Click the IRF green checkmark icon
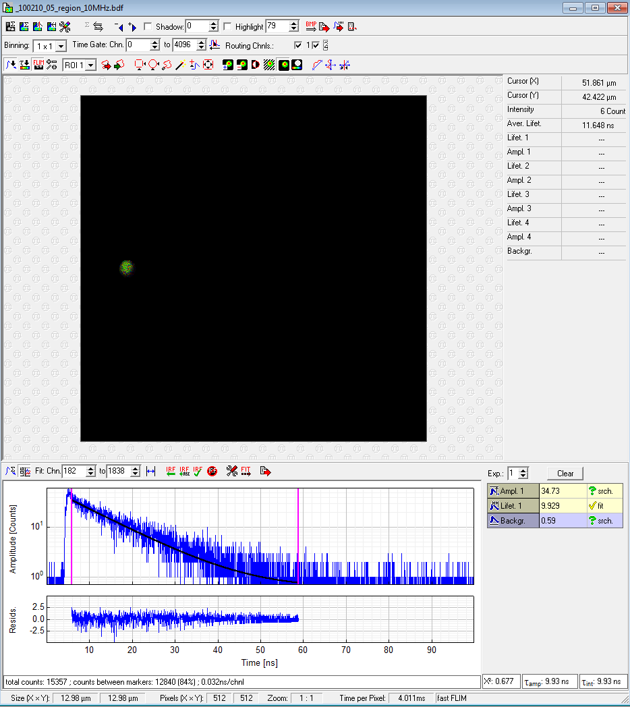630x707 pixels. [x=198, y=471]
